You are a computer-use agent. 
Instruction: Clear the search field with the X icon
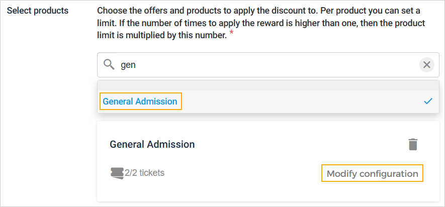coord(426,64)
